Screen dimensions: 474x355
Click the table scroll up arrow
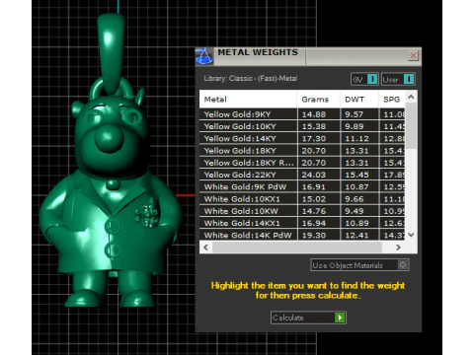[x=411, y=97]
